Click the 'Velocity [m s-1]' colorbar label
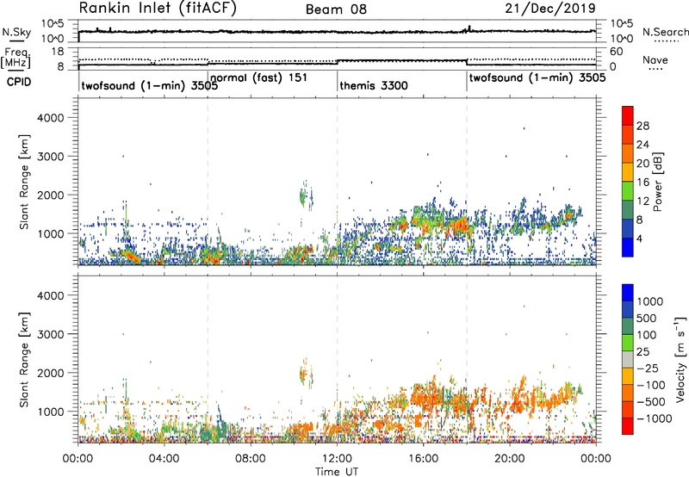The image size is (689, 477). pyautogui.click(x=680, y=359)
